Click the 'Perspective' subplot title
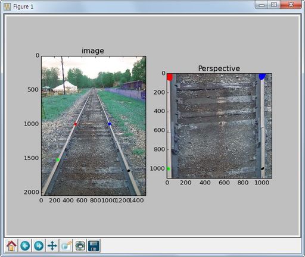 click(x=219, y=68)
